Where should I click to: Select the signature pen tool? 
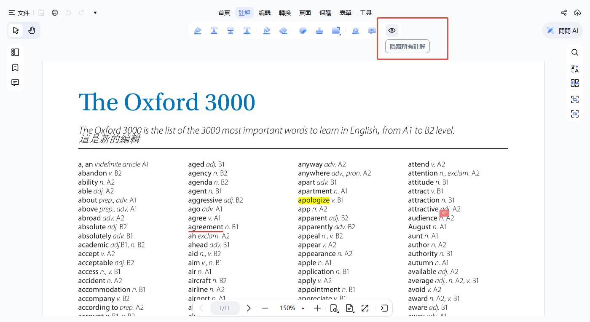coord(356,30)
